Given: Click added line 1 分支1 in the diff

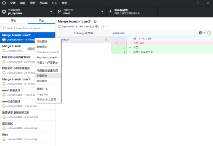Looking at the screenshot, I should [x=162, y=47].
